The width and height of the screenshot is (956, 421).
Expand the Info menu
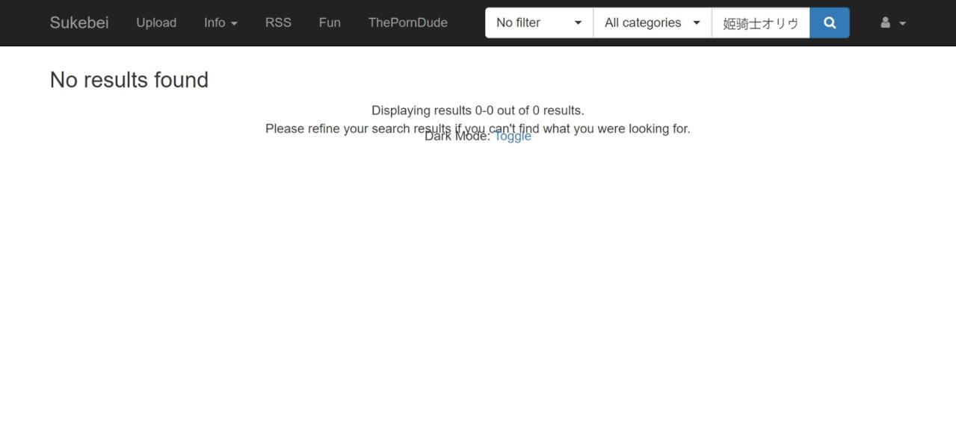(220, 22)
